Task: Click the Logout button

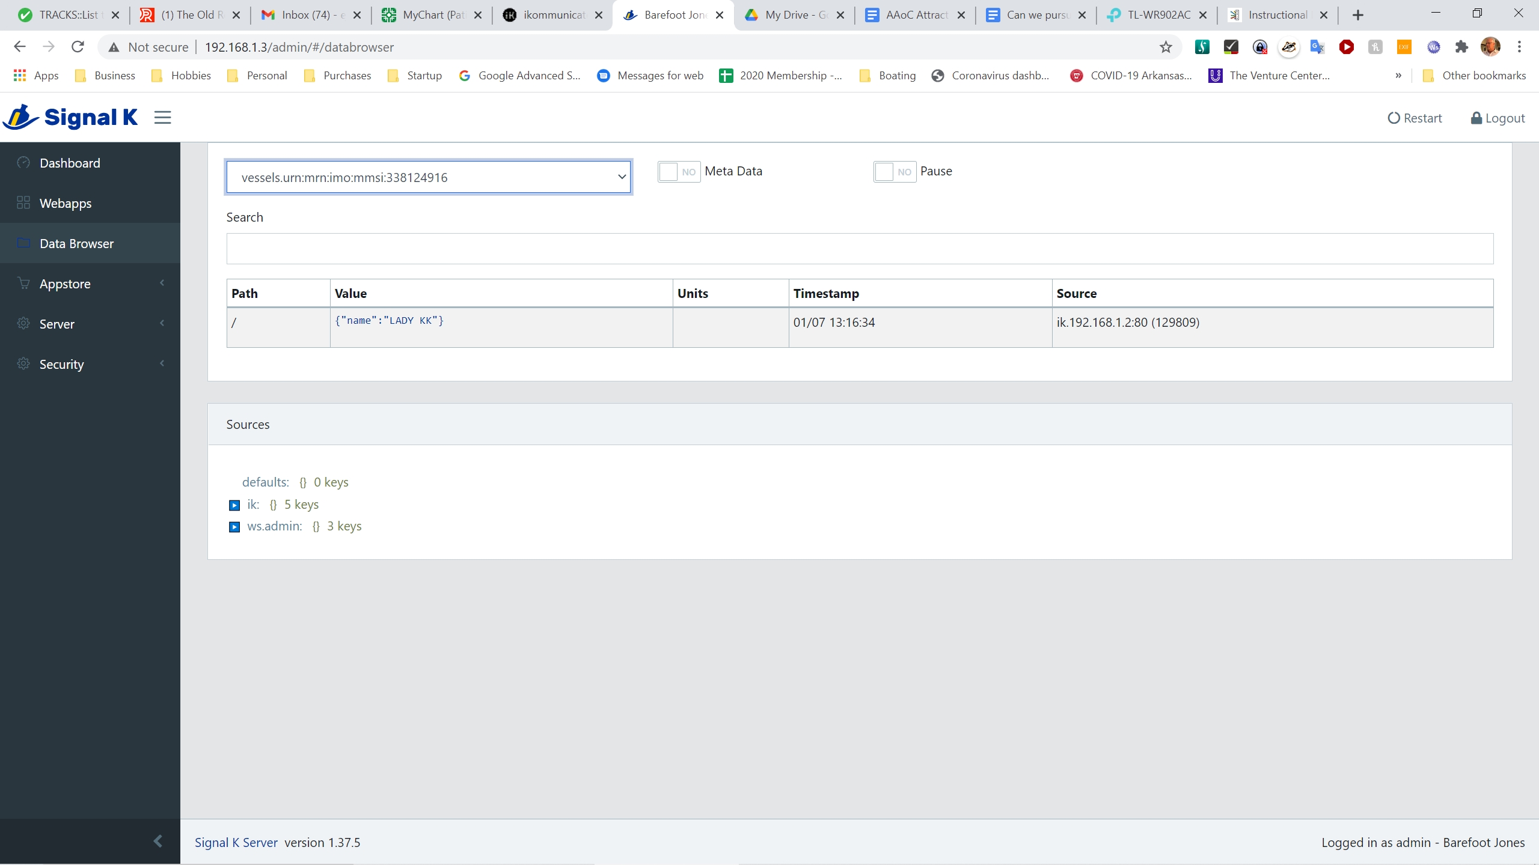Action: 1496,117
